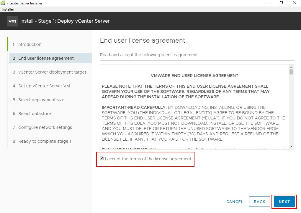The height and width of the screenshot is (213, 301).
Task: Click the BACK button
Action: [259, 202]
